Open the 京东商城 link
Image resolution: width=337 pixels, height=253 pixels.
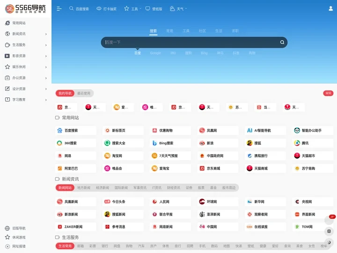218,168
